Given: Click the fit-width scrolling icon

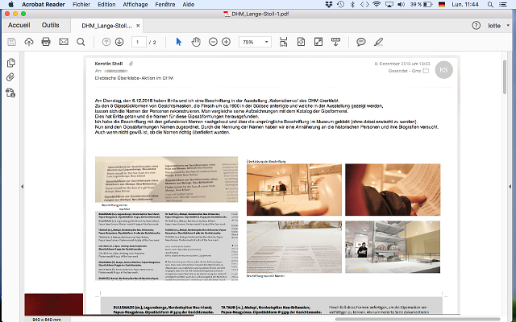Looking at the screenshot, I should (283, 42).
